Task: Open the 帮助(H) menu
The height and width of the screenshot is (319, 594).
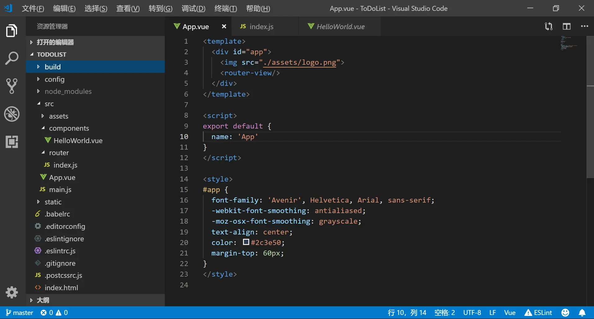Action: (x=258, y=8)
